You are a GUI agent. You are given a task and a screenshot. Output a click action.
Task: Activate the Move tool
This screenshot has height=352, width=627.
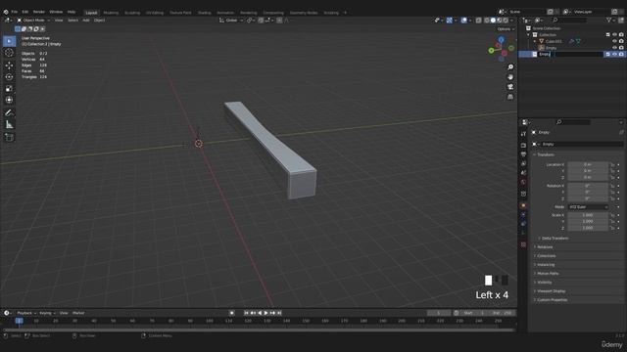[x=9, y=66]
